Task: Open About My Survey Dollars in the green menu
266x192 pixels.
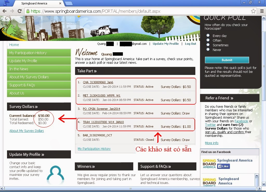Action: tap(39, 77)
